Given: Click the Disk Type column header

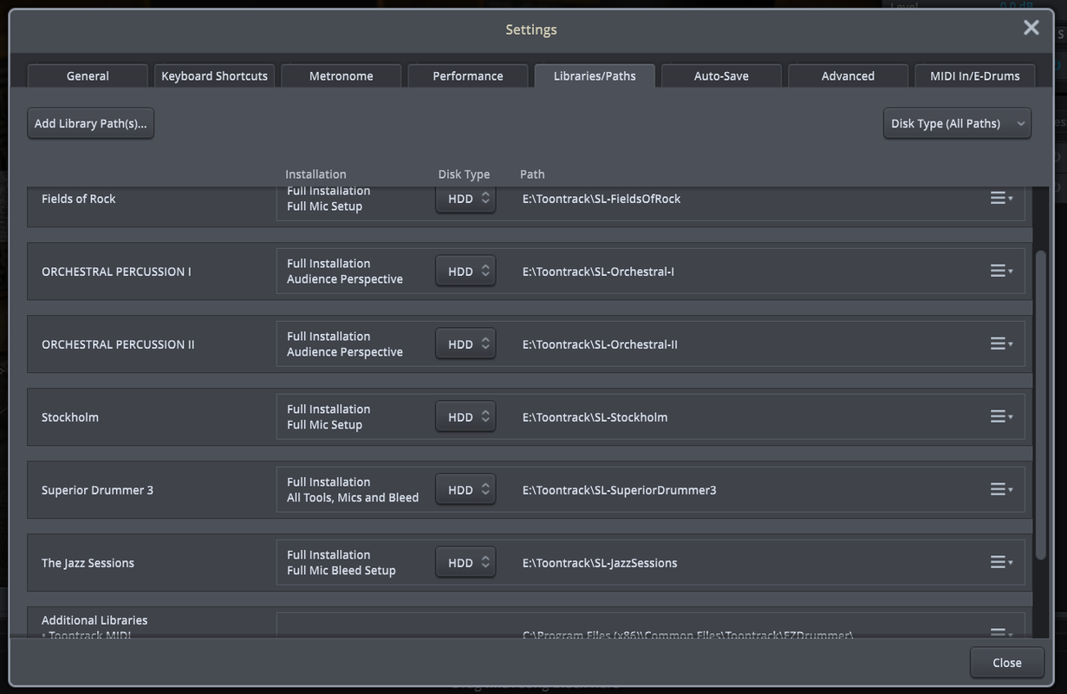Looking at the screenshot, I should coord(464,174).
